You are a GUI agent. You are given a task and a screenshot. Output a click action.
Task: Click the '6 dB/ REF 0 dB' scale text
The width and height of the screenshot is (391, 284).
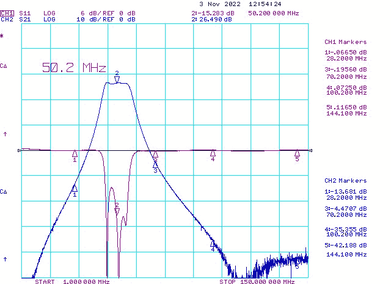point(108,13)
